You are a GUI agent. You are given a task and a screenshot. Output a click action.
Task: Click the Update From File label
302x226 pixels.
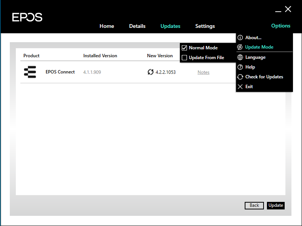click(x=207, y=58)
